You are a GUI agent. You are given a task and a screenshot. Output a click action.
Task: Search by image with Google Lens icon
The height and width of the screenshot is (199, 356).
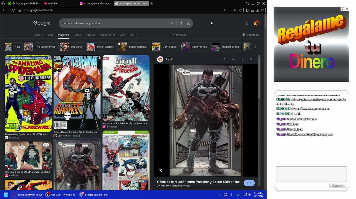[x=189, y=23]
